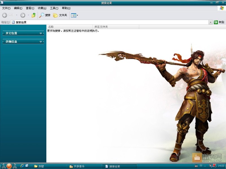Open the 收藏 favorites menu
Image resolution: width=226 pixels, height=169 pixels.
tap(42, 8)
